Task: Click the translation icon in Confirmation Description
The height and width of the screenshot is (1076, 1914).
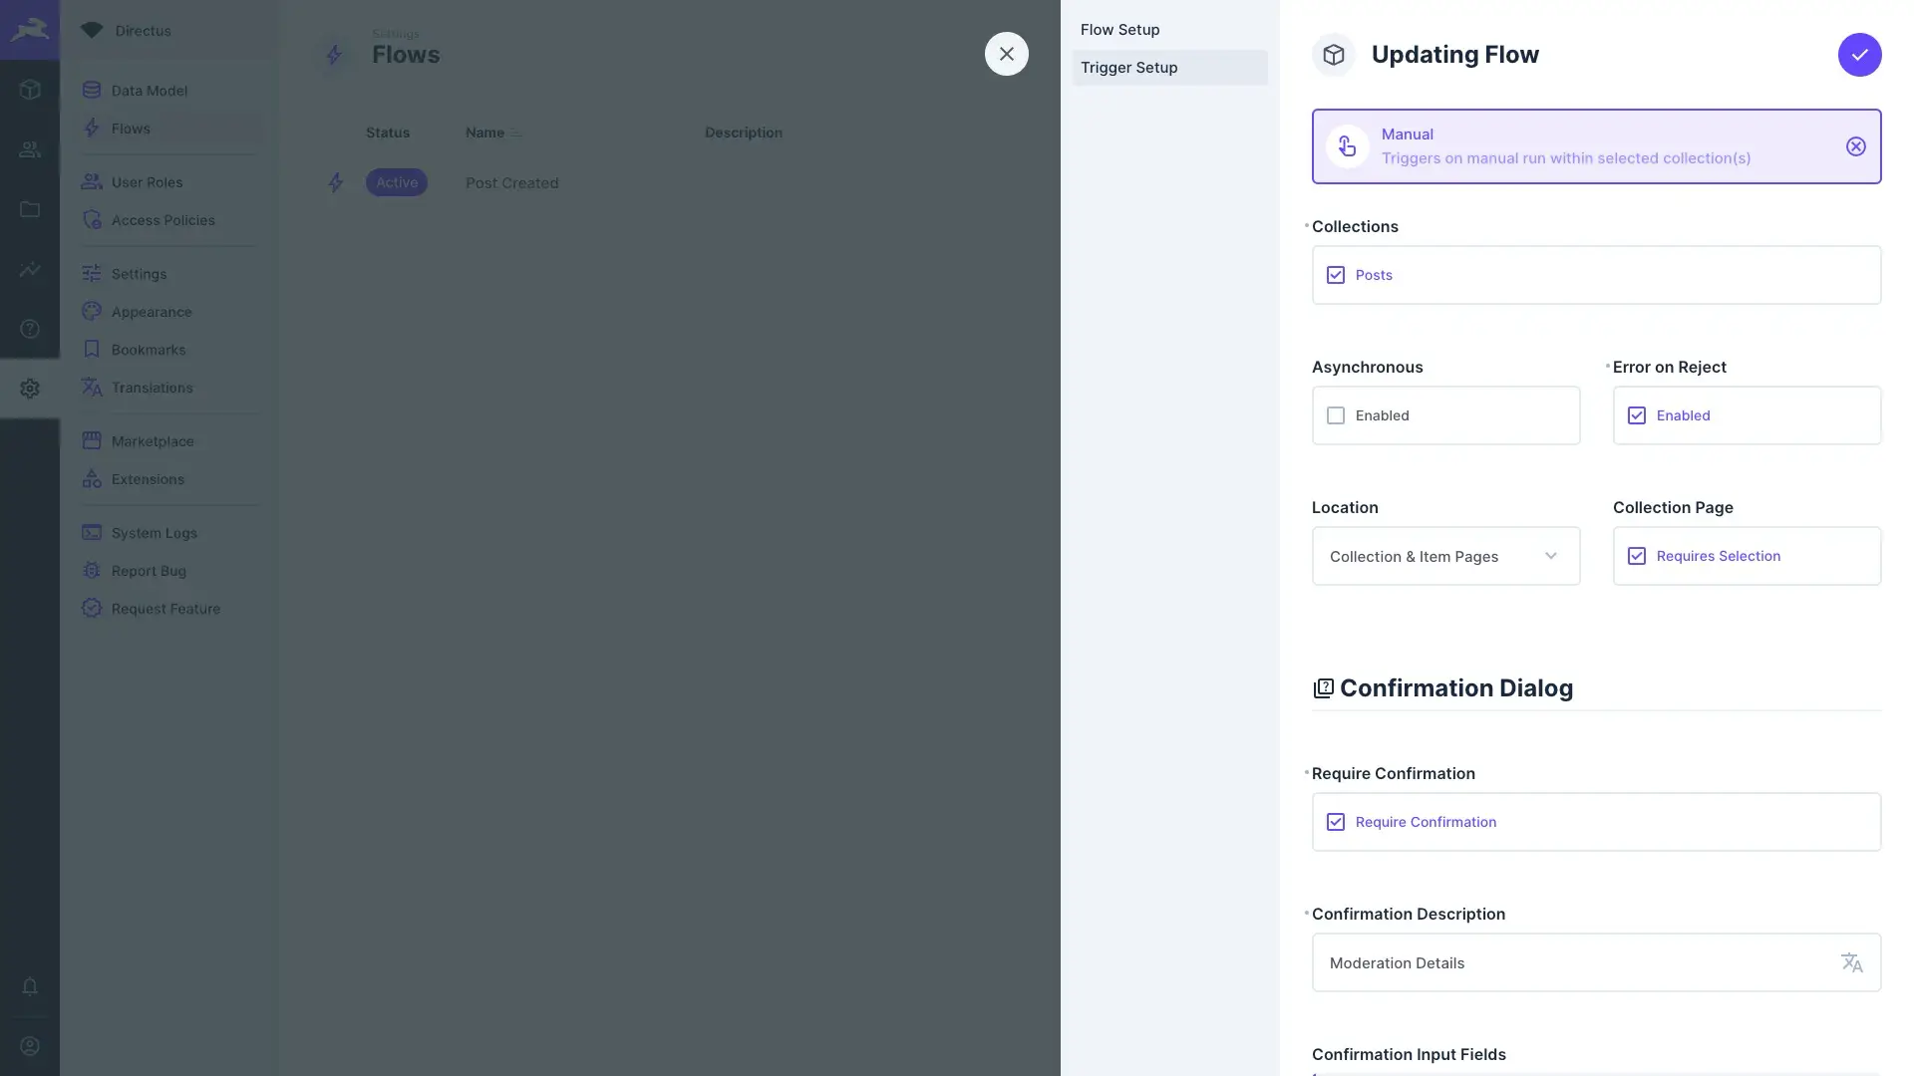Action: click(1851, 962)
